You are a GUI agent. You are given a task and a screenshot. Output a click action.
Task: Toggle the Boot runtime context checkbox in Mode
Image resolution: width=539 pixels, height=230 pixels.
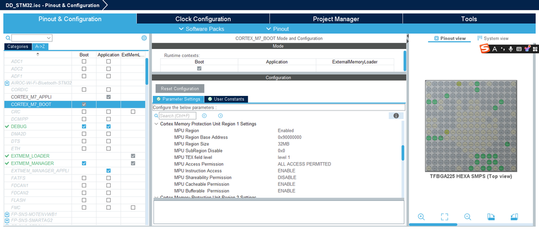199,68
